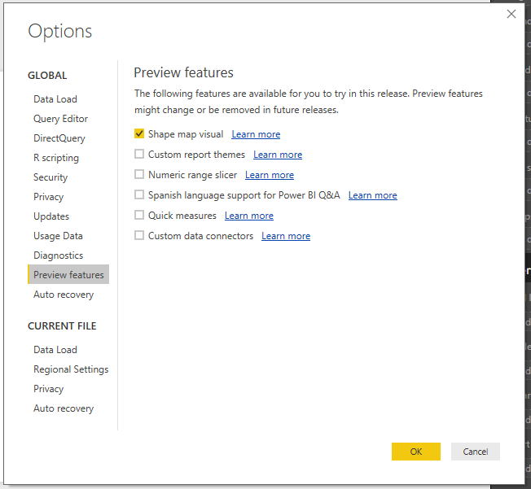Enable the Custom report themes checkbox

(139, 154)
